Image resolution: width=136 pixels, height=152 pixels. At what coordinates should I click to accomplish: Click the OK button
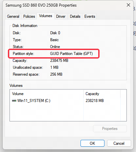[x=92, y=143]
